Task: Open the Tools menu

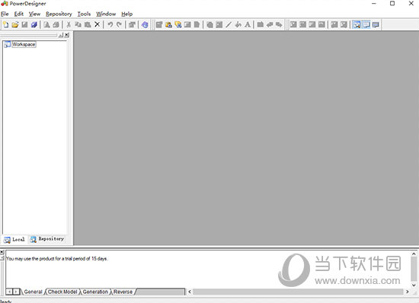Action: point(84,14)
